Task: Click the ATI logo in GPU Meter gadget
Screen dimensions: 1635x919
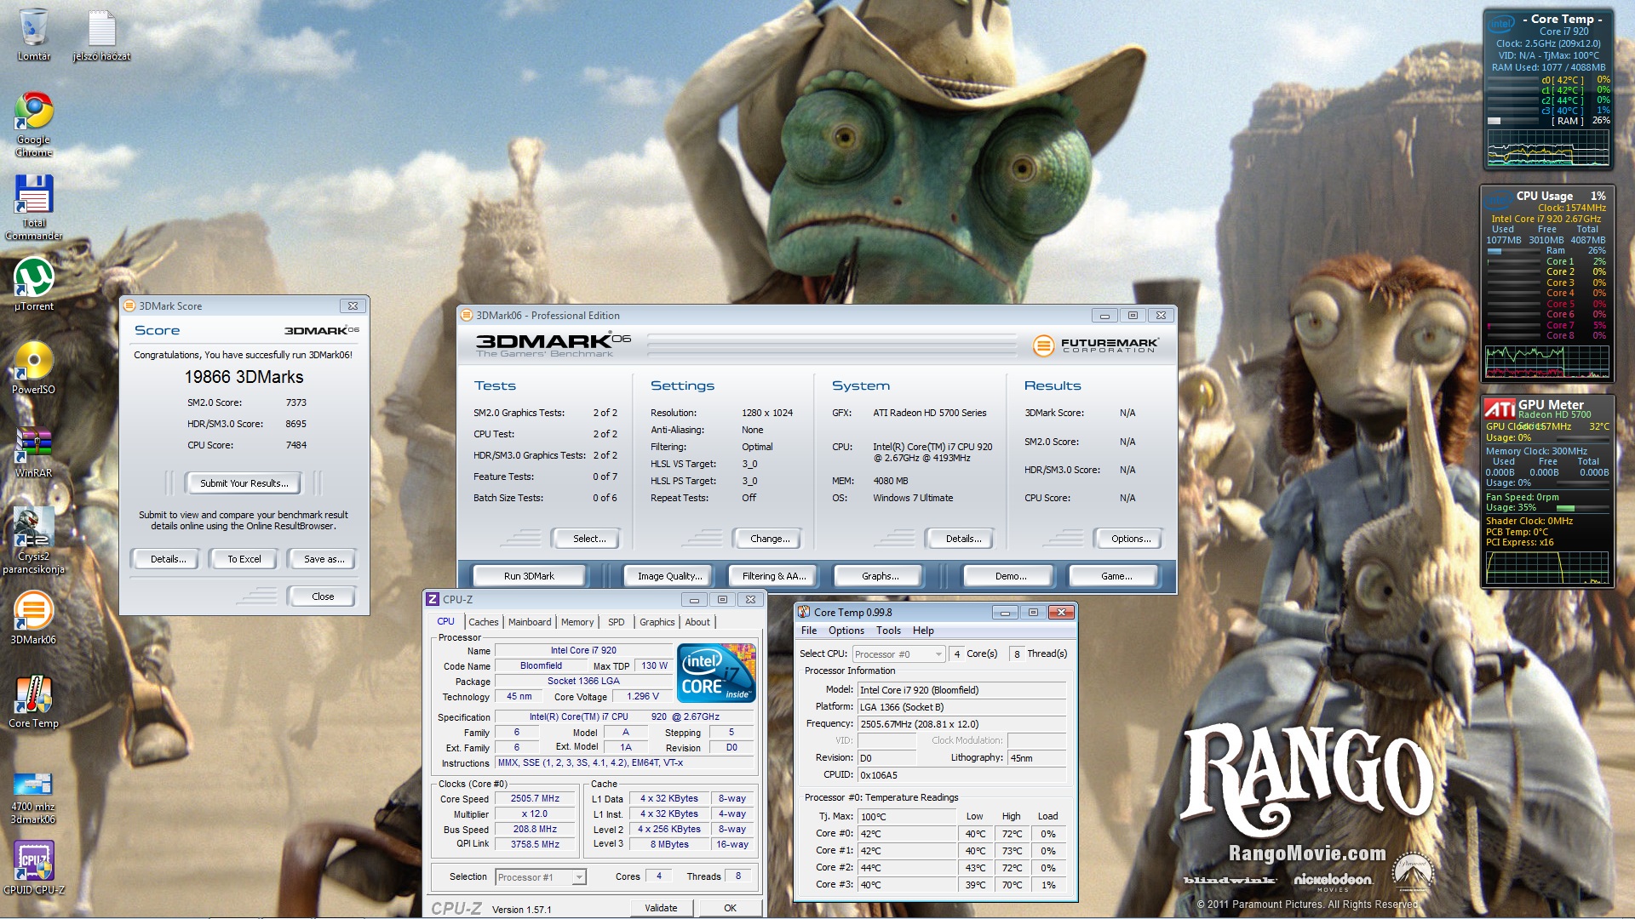Action: (1500, 409)
